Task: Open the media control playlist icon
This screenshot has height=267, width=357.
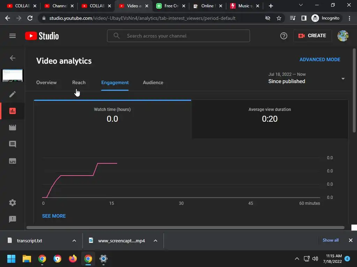Action: 293,18
